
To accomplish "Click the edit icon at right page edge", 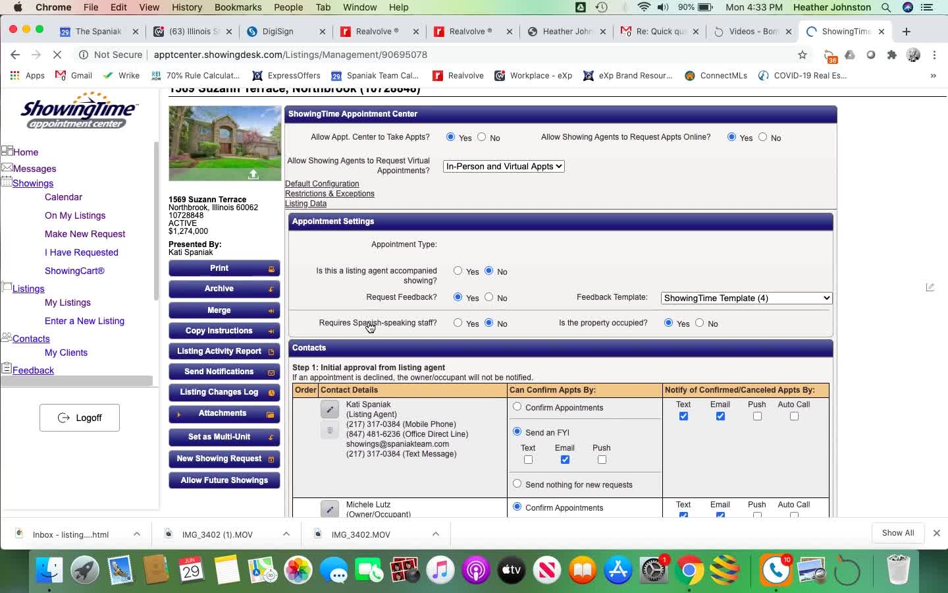I will [930, 287].
